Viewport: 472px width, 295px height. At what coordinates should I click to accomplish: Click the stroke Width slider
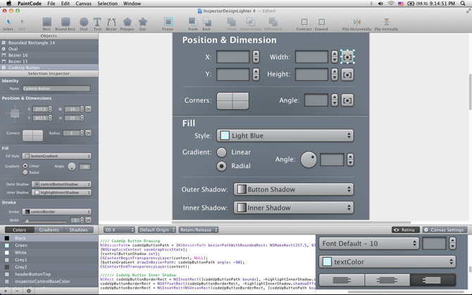(x=45, y=221)
